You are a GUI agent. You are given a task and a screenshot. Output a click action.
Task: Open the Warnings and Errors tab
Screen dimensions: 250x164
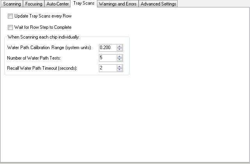click(118, 4)
